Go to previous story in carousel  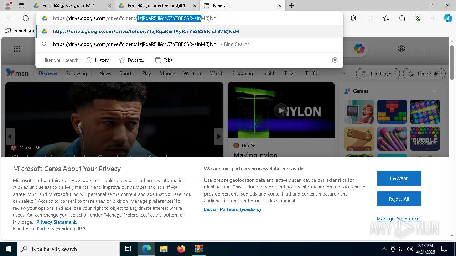pos(10,137)
